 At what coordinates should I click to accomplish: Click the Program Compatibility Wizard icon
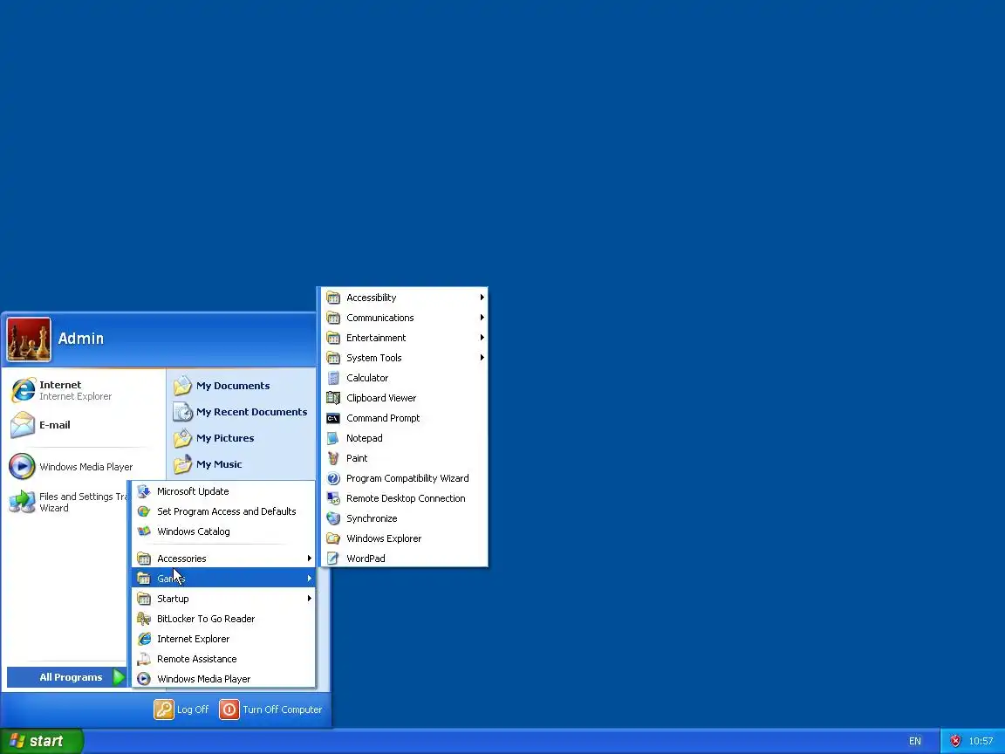coord(333,478)
